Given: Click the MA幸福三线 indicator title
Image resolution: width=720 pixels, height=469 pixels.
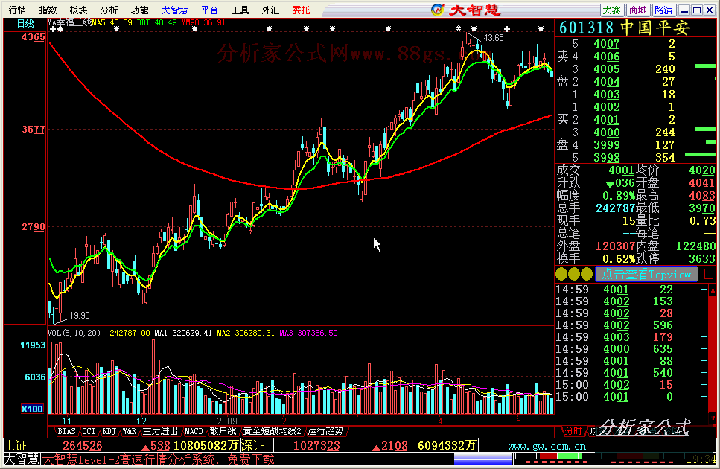Looking at the screenshot, I should coord(69,22).
